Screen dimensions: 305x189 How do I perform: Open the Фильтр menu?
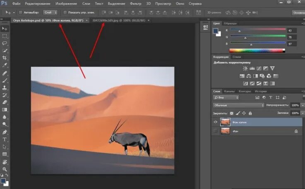pyautogui.click(x=135, y=3)
